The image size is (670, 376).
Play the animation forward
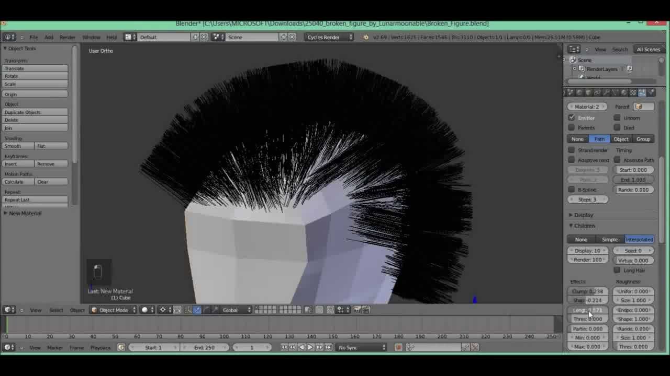310,347
